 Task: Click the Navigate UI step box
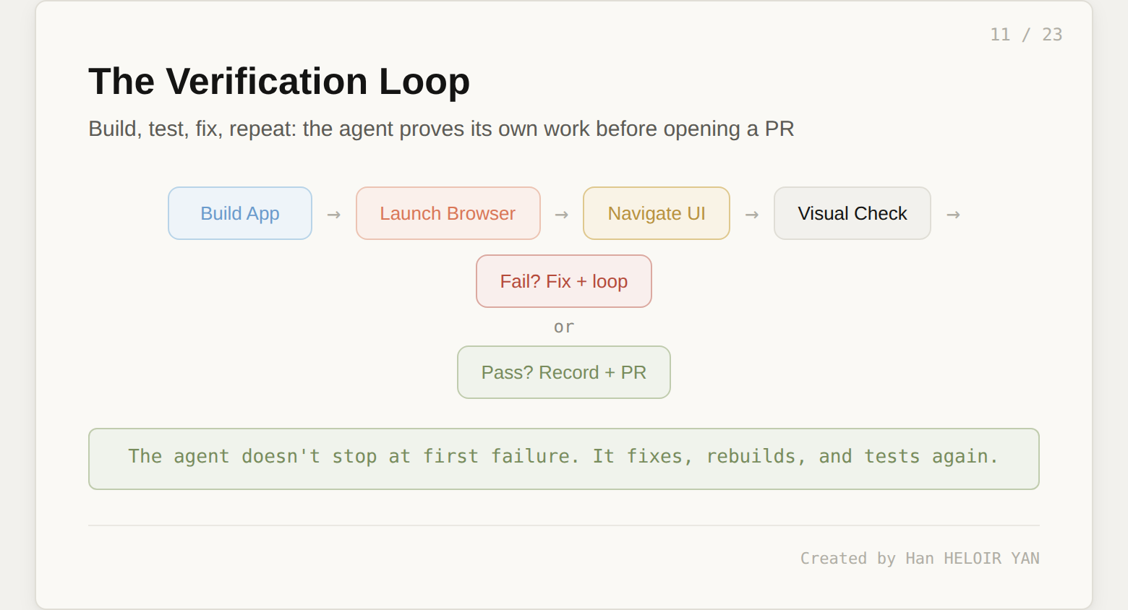tap(656, 213)
